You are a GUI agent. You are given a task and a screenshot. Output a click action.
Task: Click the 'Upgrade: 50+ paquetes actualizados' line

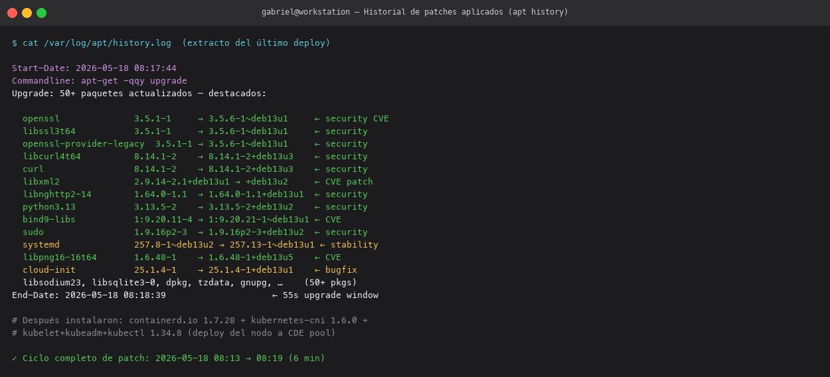point(139,94)
